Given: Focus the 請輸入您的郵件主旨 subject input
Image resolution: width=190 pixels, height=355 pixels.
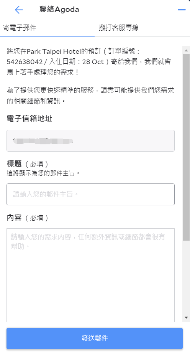Looking at the screenshot, I should click(x=90, y=194).
